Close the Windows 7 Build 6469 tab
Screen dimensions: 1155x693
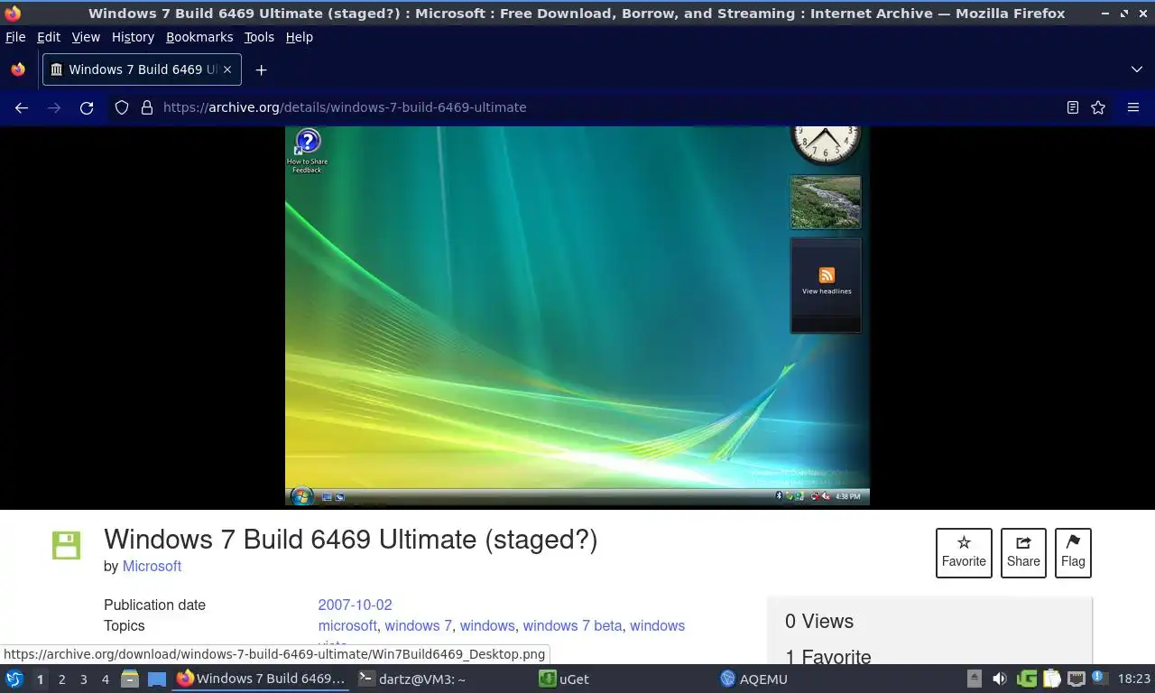[227, 69]
